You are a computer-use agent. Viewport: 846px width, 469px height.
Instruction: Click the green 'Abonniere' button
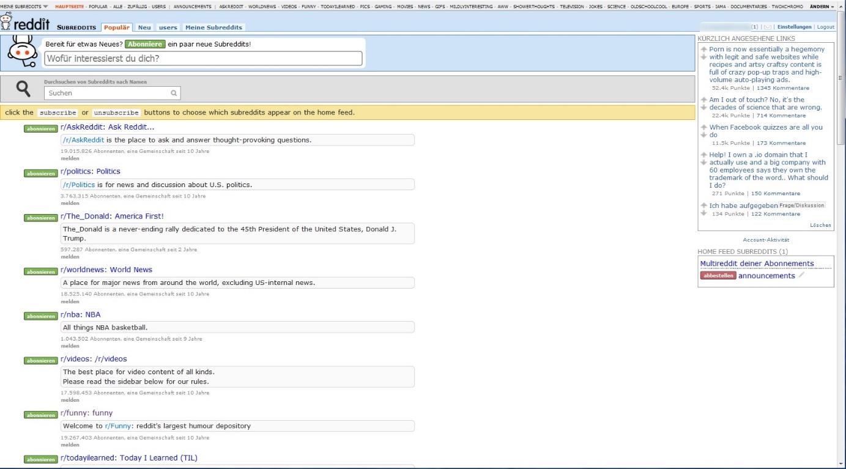coord(145,45)
